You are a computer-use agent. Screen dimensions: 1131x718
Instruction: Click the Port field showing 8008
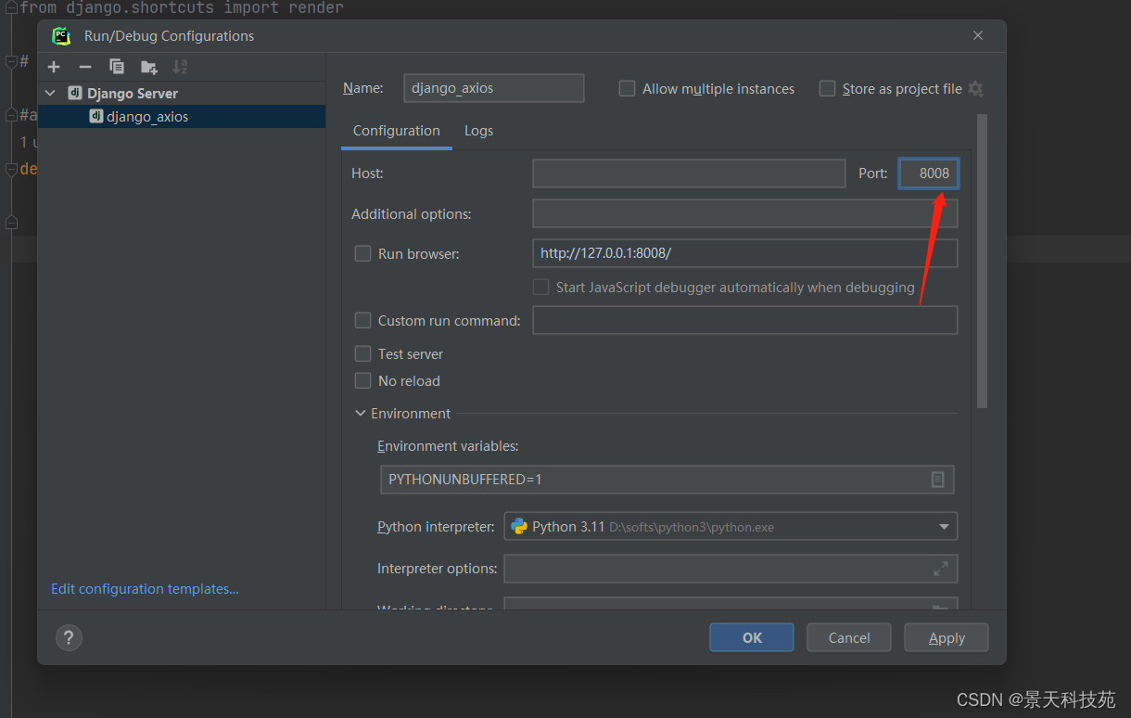(x=929, y=173)
